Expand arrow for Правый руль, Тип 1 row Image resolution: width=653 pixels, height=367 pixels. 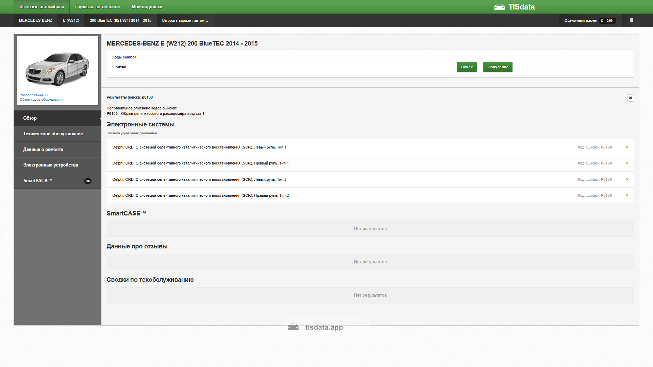(627, 163)
